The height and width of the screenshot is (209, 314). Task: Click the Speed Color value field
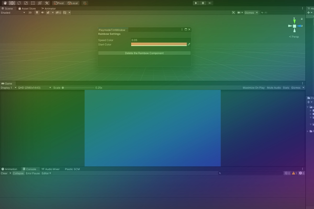point(161,40)
